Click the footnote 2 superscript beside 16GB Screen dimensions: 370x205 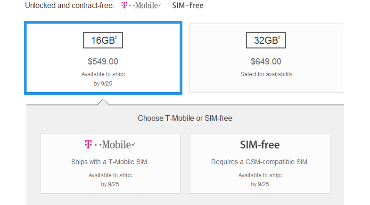116,38
